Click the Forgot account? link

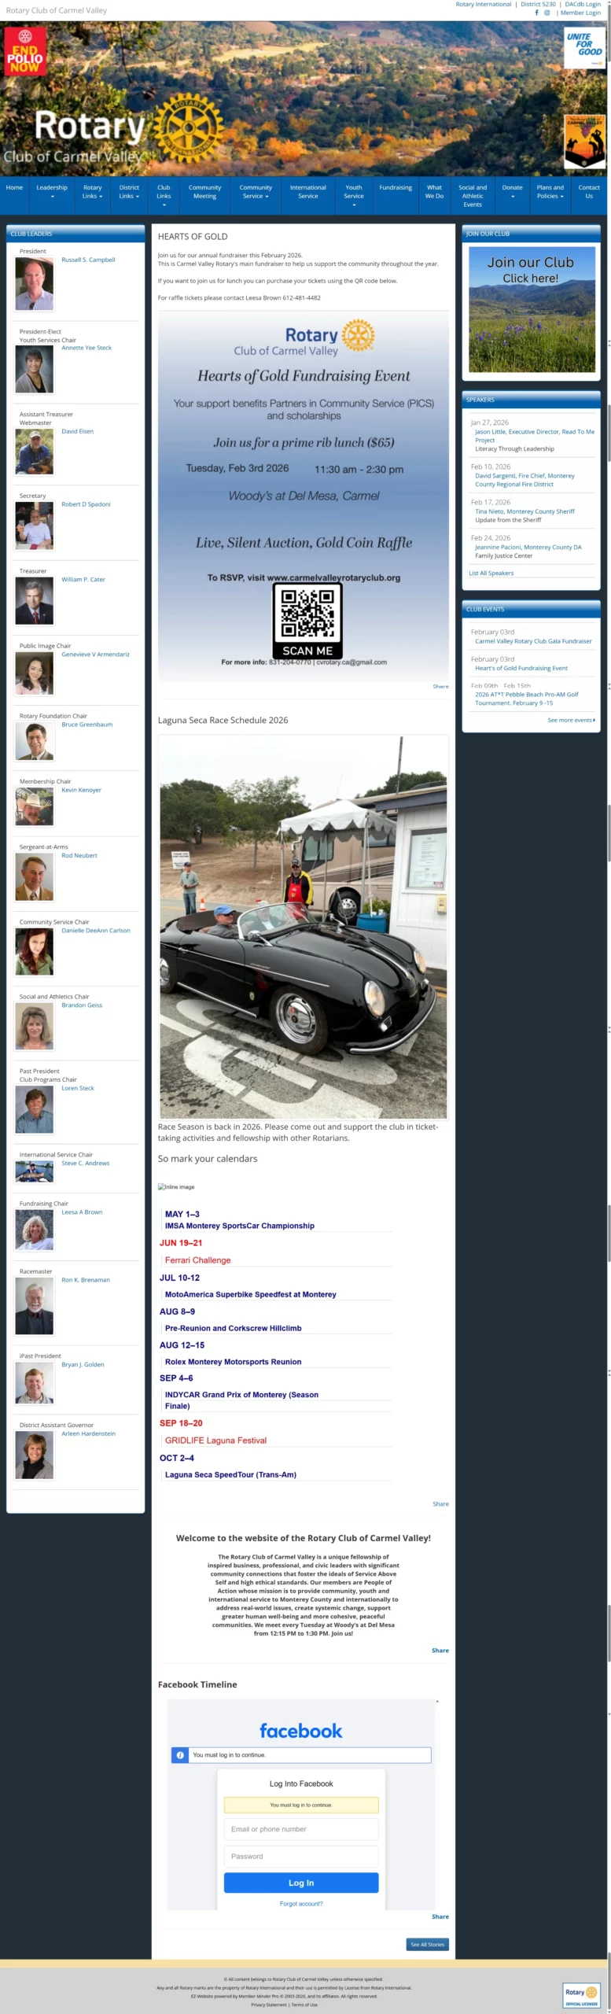(301, 1904)
